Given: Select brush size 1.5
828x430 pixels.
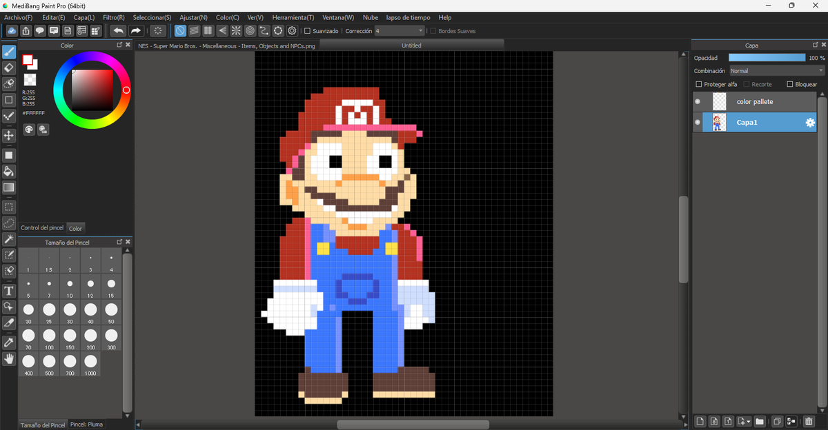Looking at the screenshot, I should point(49,261).
